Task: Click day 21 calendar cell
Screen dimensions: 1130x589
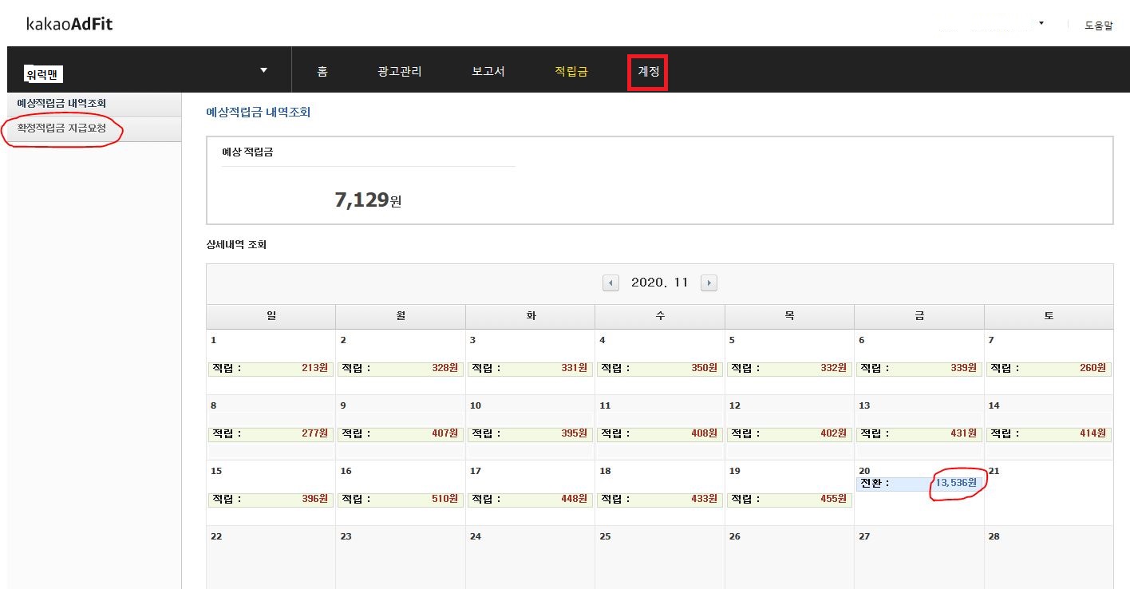Action: coord(1049,492)
